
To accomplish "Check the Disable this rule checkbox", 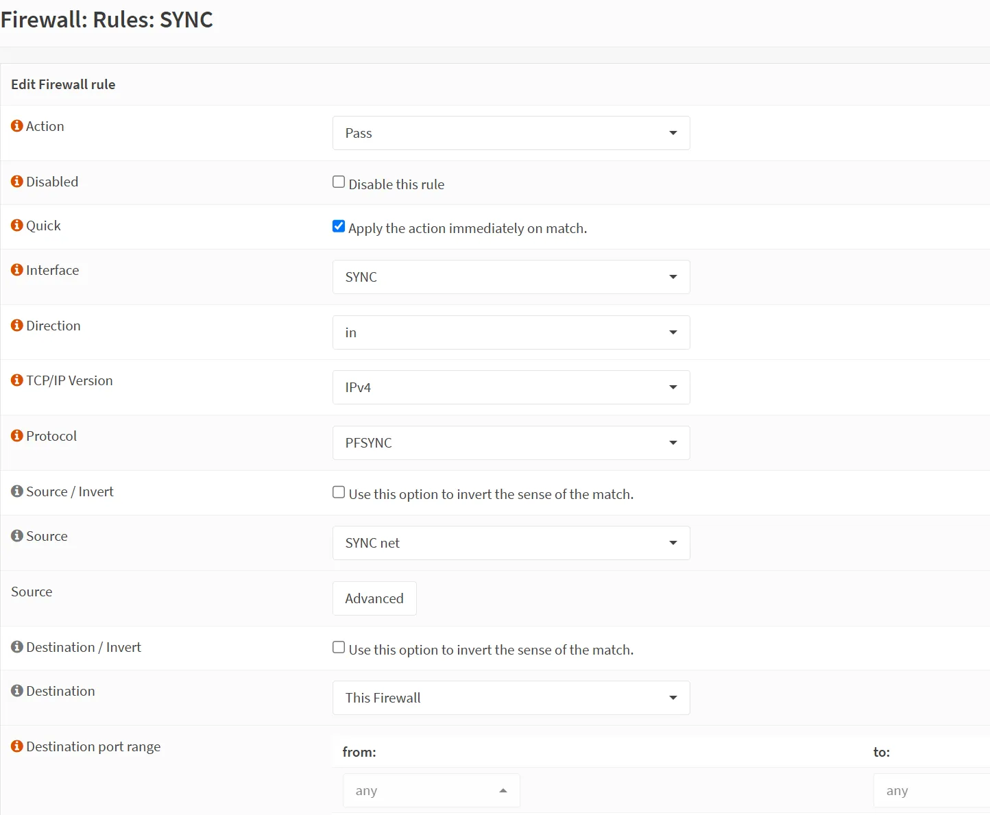I will coord(339,182).
